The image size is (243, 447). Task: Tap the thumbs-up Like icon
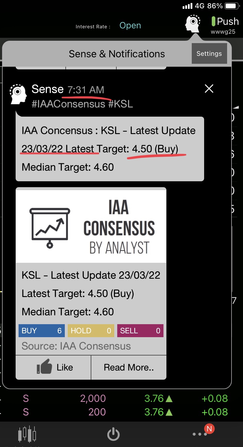point(44,367)
